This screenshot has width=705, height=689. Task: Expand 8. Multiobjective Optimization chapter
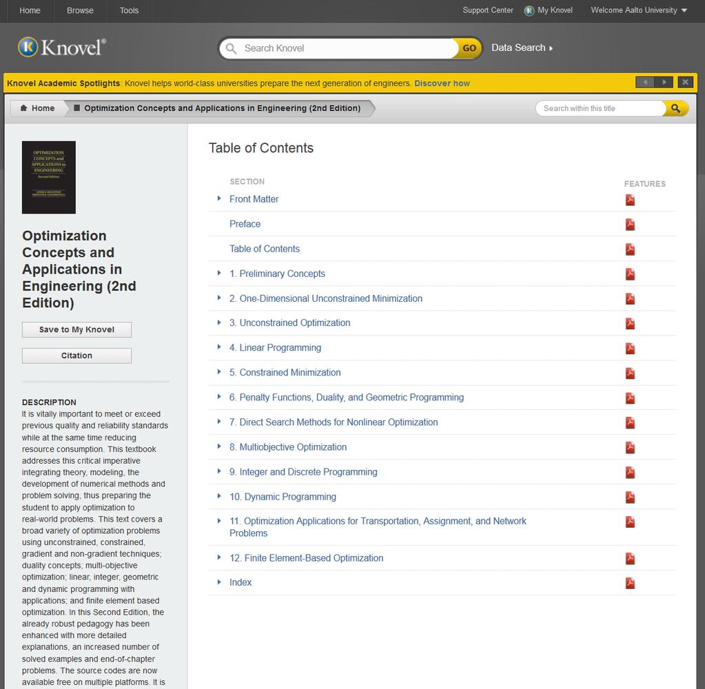point(219,446)
